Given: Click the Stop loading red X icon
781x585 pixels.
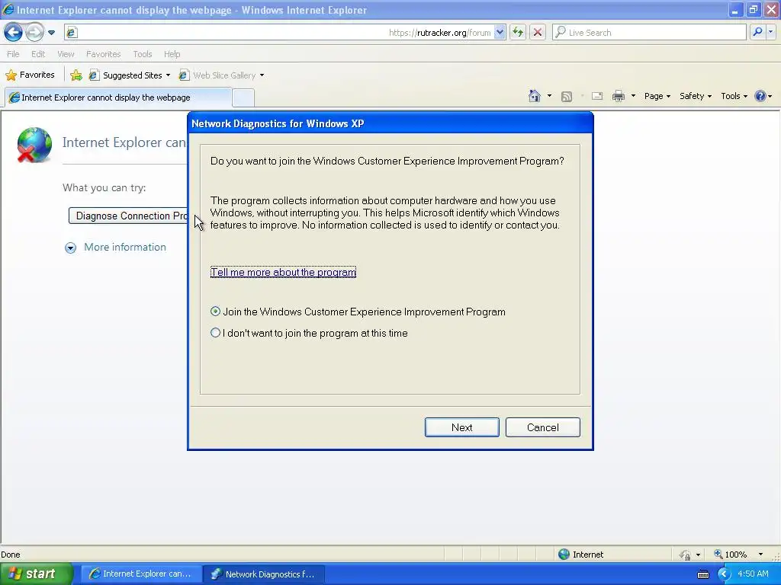Looking at the screenshot, I should click(538, 32).
